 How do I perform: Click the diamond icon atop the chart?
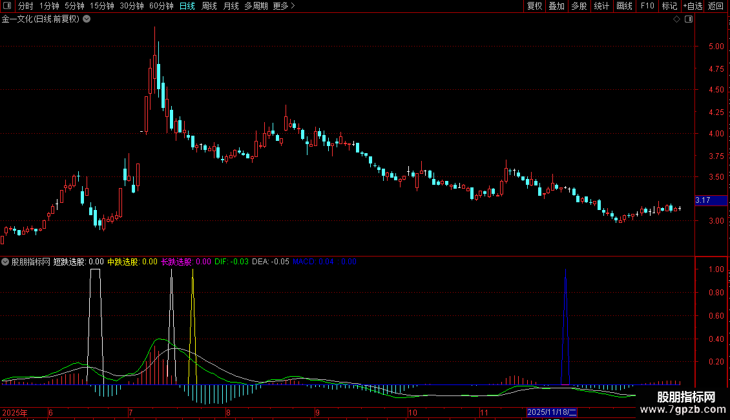pyautogui.click(x=677, y=19)
